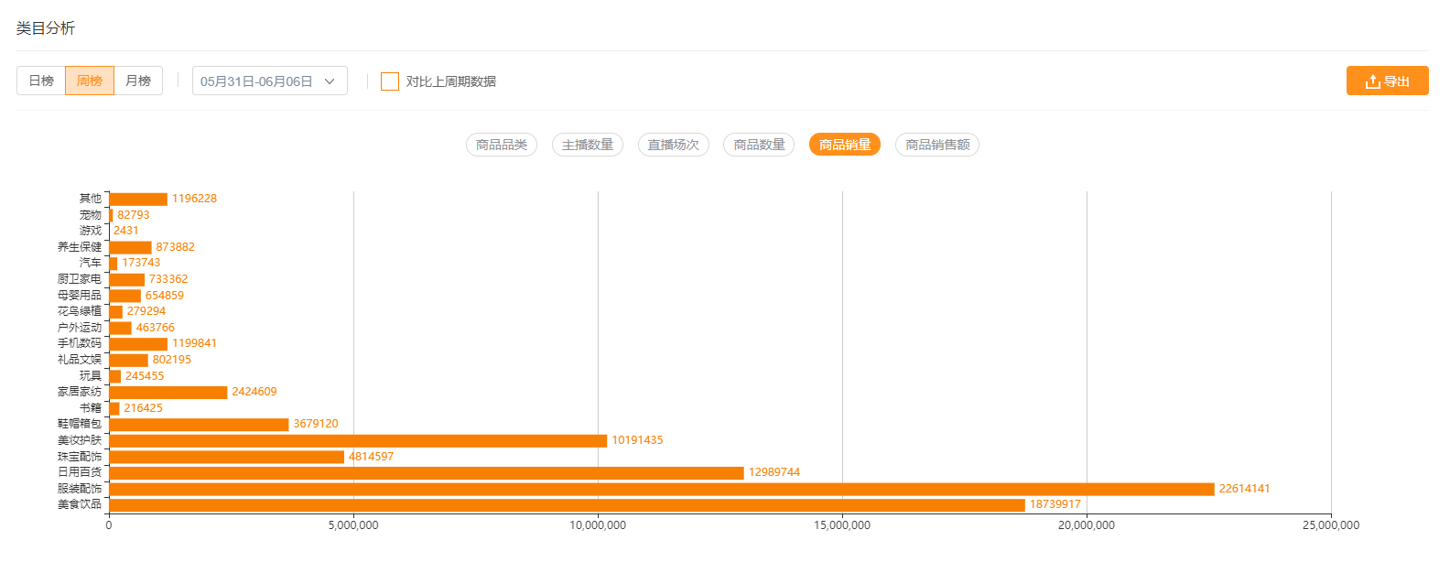The image size is (1450, 562).
Task: Click the 服装配饰 bar
Action: [x=662, y=489]
